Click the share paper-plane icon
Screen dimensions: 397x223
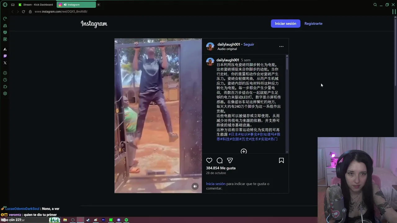coord(230,160)
